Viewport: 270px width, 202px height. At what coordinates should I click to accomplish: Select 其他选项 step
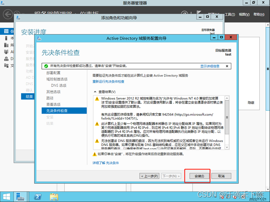[53, 92]
